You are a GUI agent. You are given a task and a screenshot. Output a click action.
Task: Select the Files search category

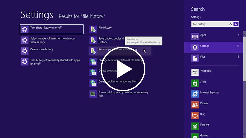tap(215, 57)
